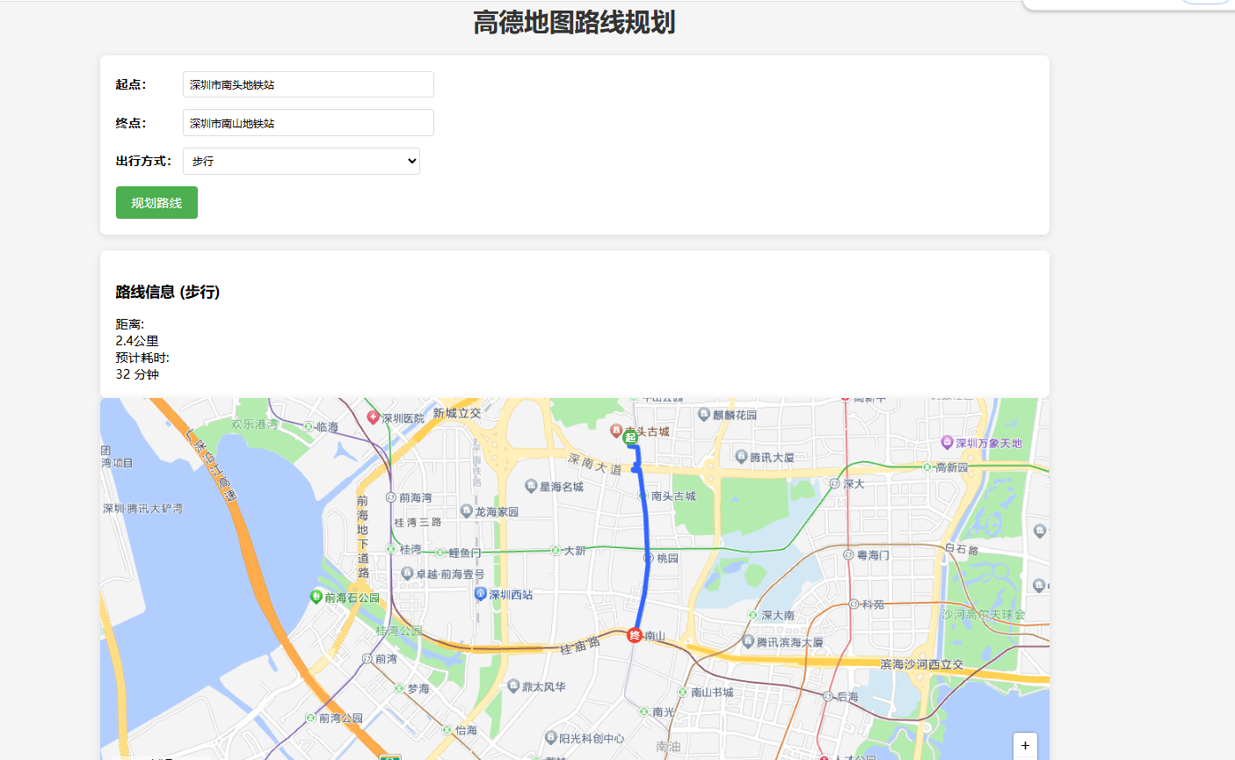
Task: Click the 鲤鱼门 metro station icon
Action: (441, 553)
